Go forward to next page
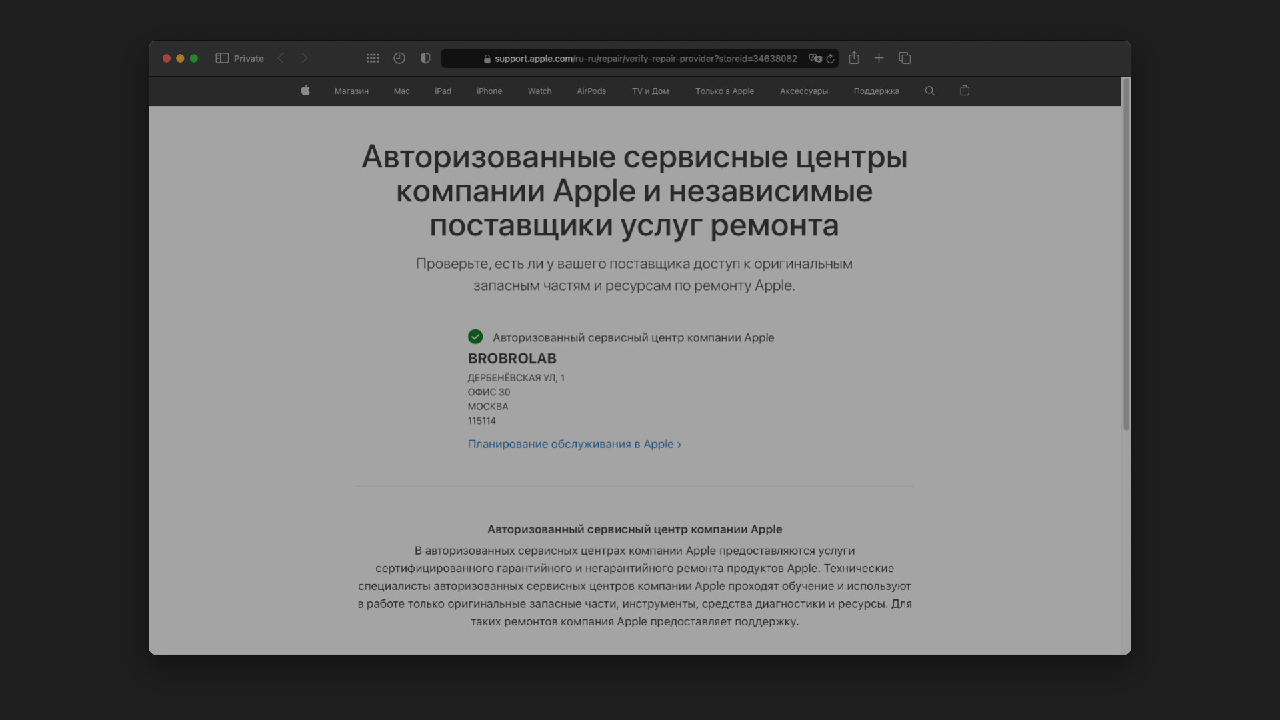The width and height of the screenshot is (1280, 720). point(305,59)
